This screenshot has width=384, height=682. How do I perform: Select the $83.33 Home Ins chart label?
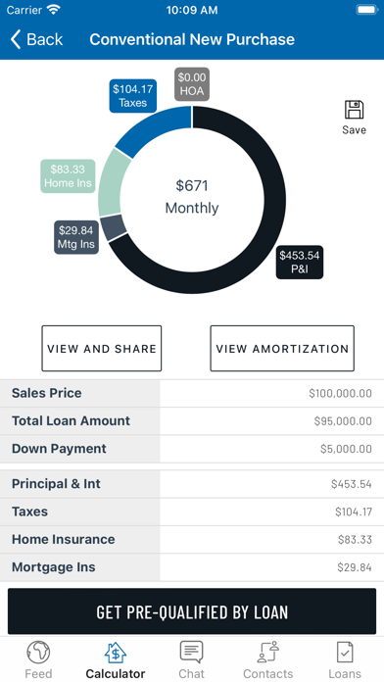68,176
